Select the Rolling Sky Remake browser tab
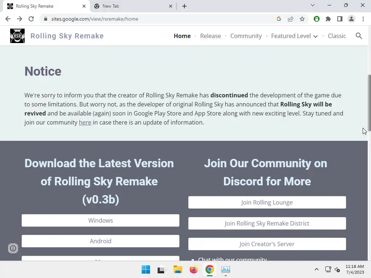Viewport: 371px width, 278px height. [46, 6]
